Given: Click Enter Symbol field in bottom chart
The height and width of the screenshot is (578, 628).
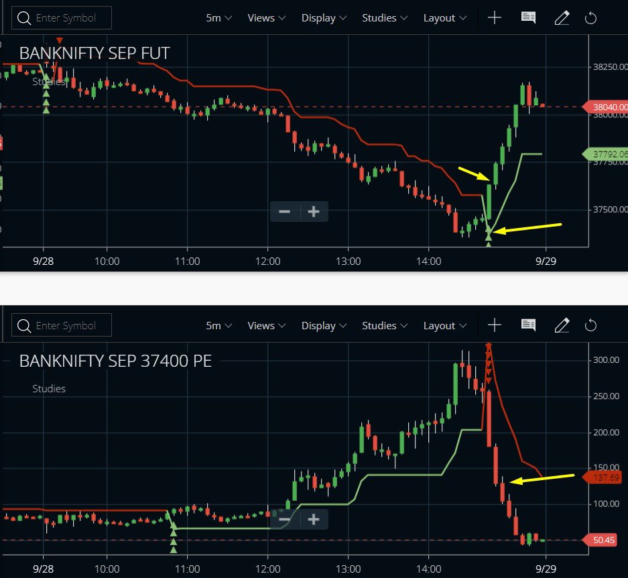Looking at the screenshot, I should (x=62, y=325).
